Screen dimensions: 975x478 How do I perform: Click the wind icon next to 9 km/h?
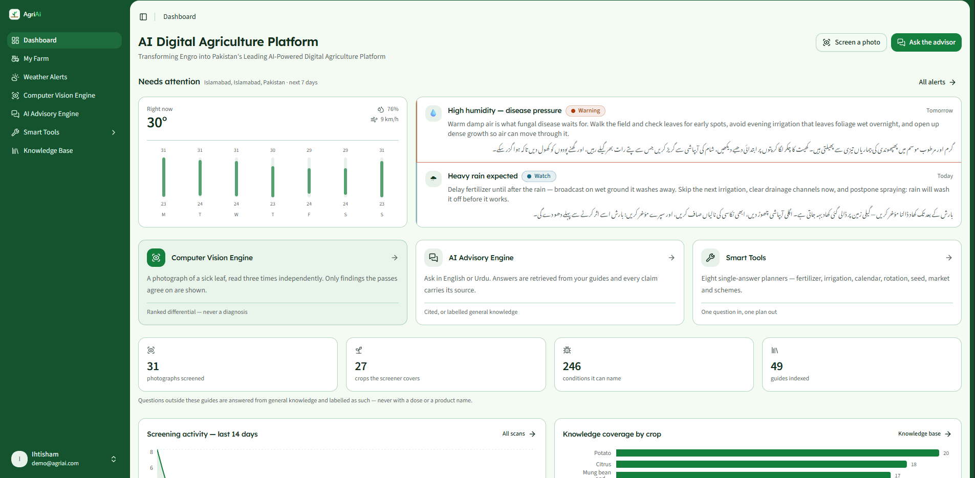374,120
